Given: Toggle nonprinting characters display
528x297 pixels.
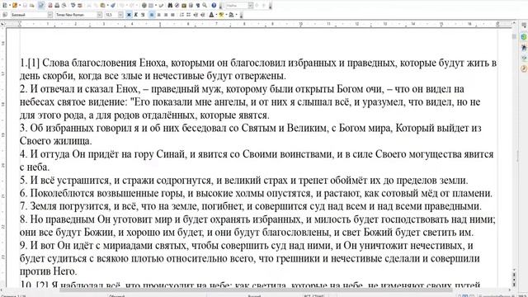Looking at the screenshot, I should [198, 6].
